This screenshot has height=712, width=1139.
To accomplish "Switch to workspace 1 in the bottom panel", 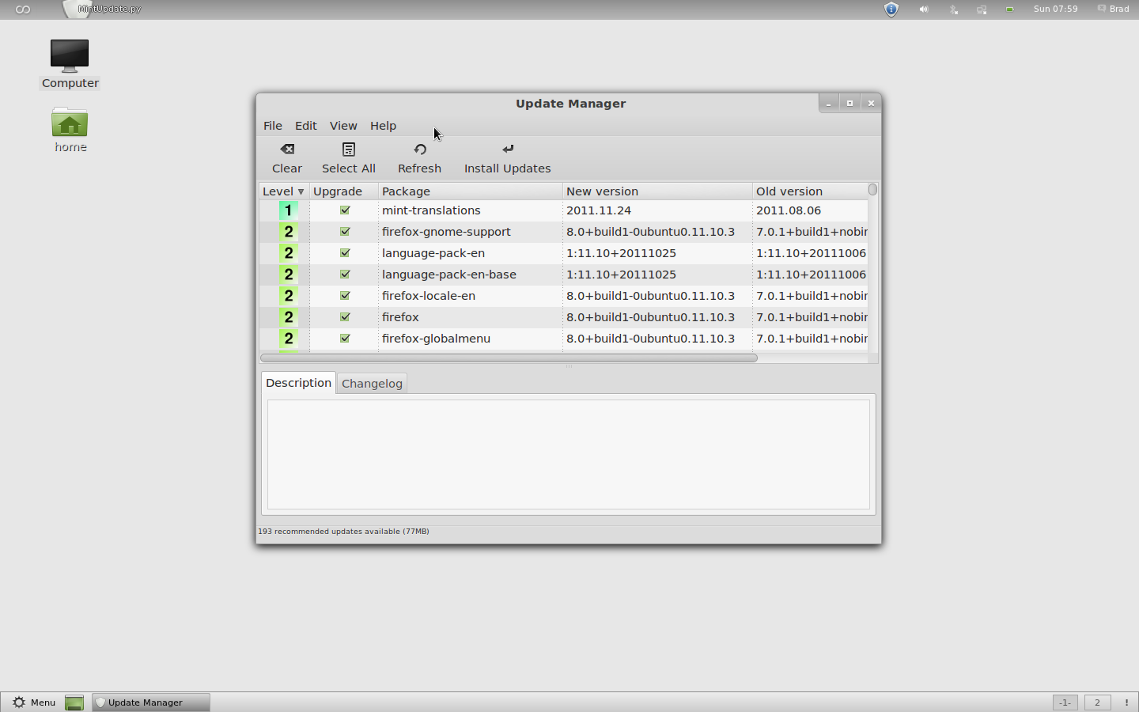I will point(1065,703).
